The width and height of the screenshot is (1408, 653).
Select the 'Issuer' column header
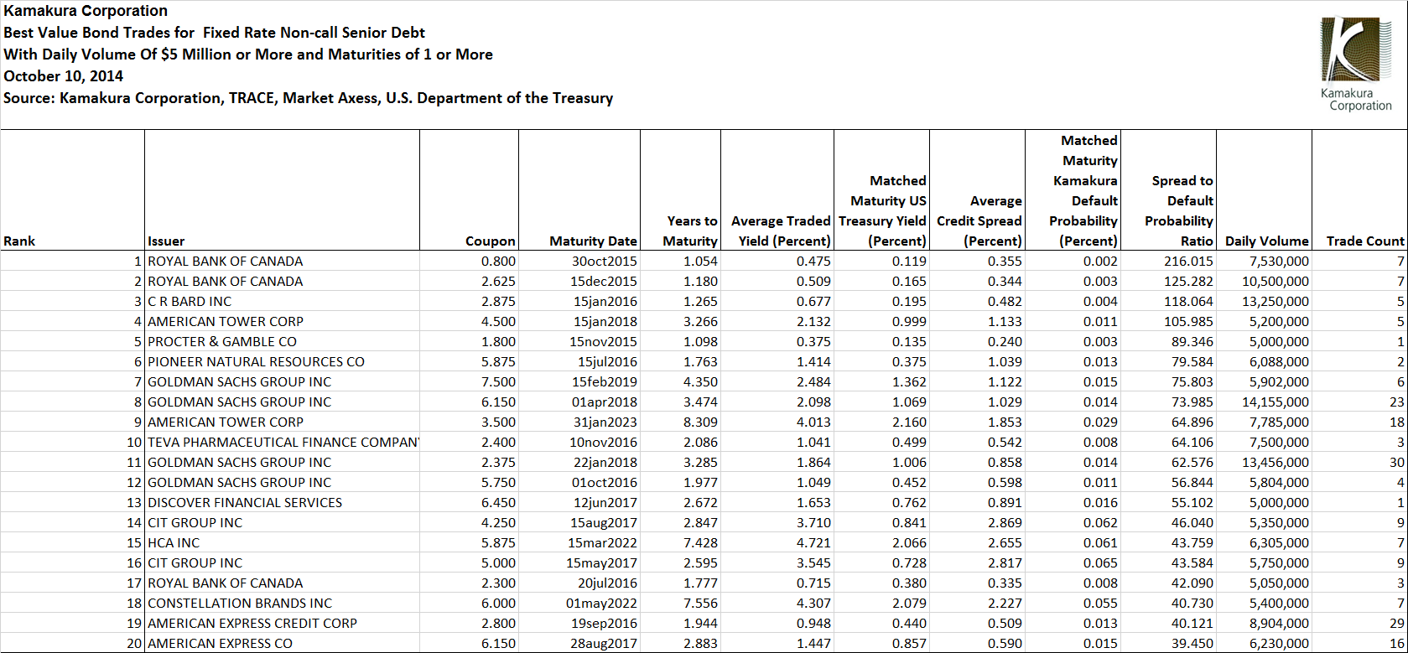[x=166, y=241]
